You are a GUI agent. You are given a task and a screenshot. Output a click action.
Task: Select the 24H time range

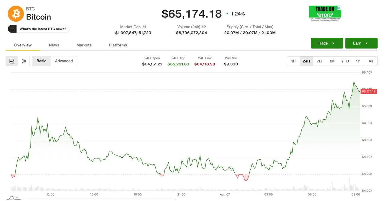point(306,61)
